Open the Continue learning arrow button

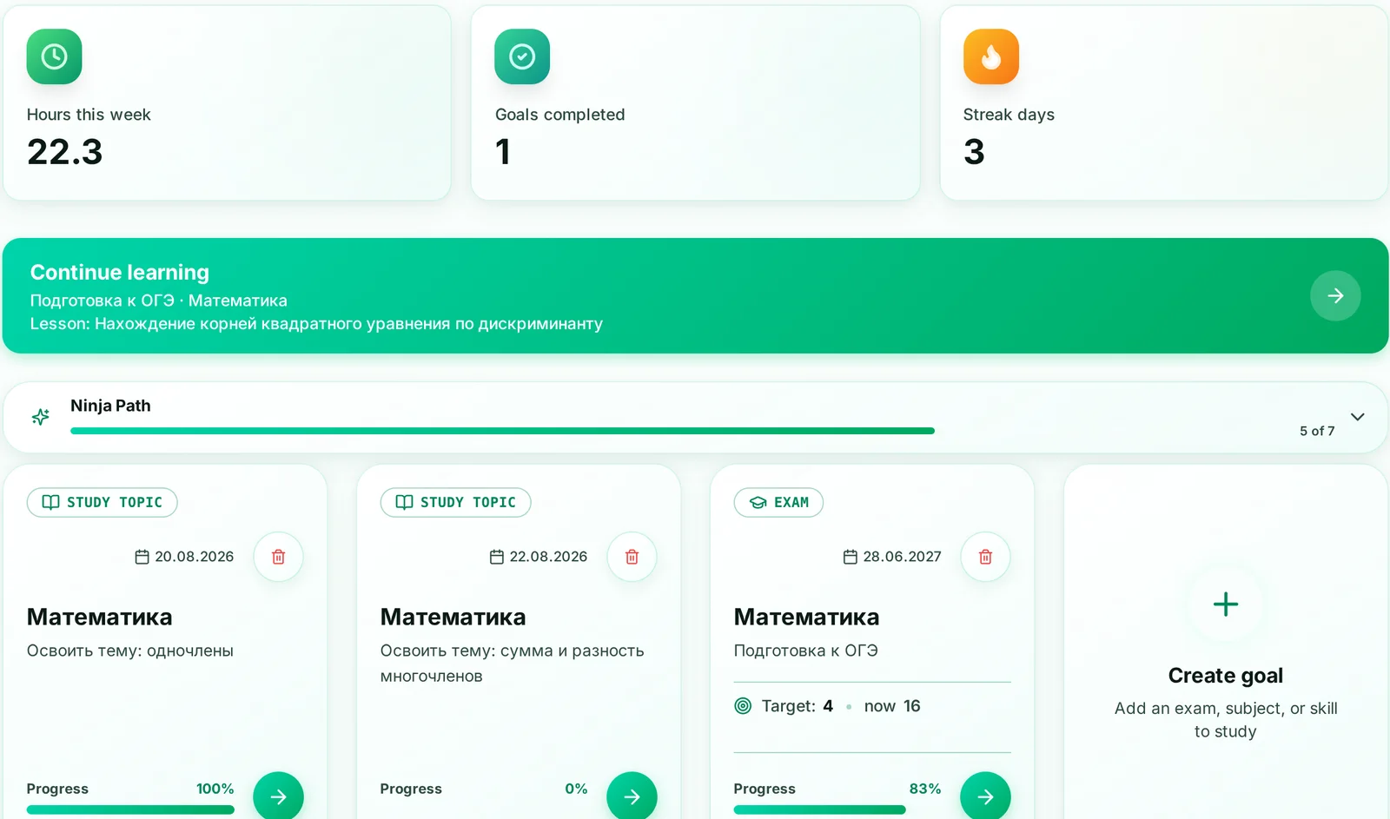pos(1335,296)
